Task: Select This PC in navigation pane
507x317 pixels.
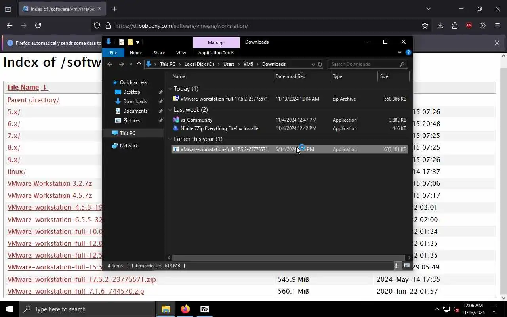Action: coord(128,133)
